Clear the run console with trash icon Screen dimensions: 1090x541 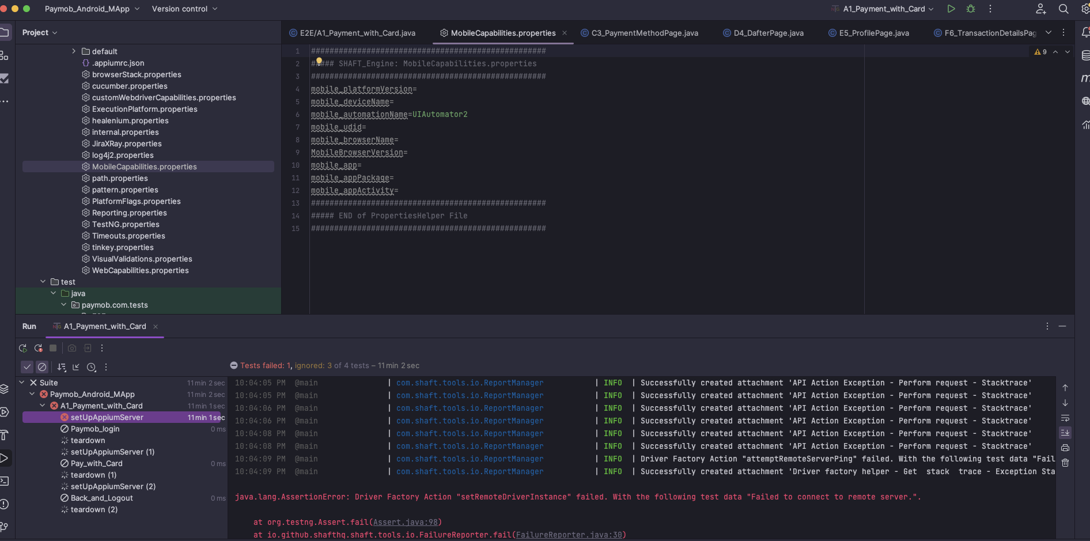[1065, 463]
